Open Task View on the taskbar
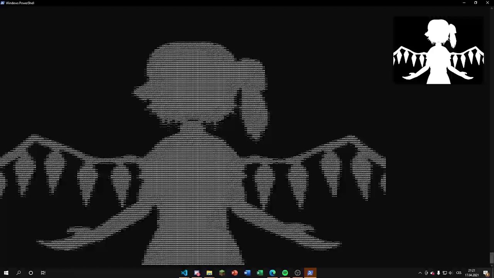Viewport: 494px width, 278px height. [x=43, y=273]
